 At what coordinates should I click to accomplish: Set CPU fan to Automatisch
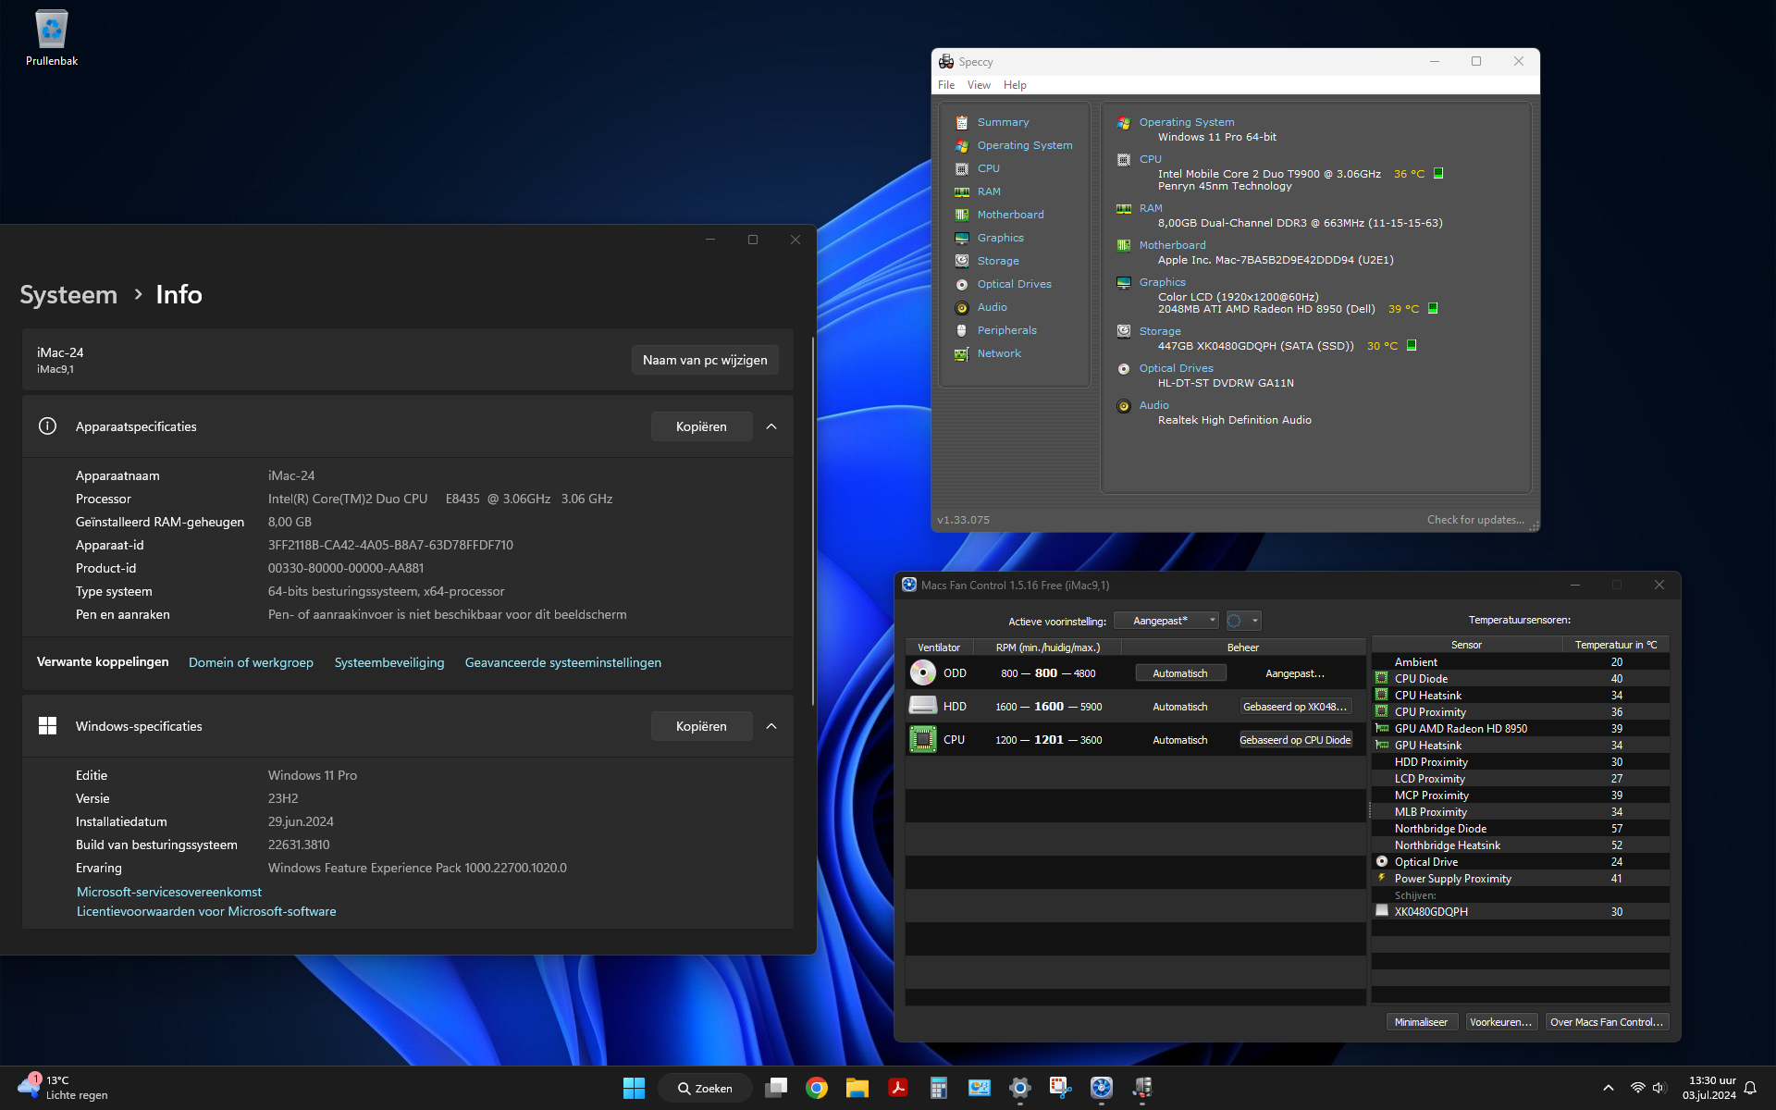(x=1180, y=740)
